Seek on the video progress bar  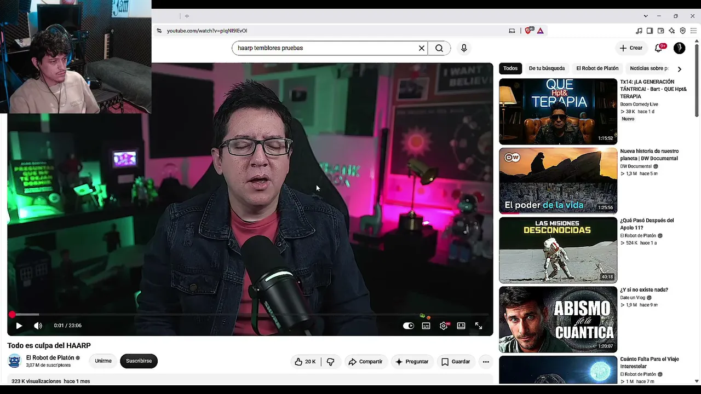[x=250, y=315]
